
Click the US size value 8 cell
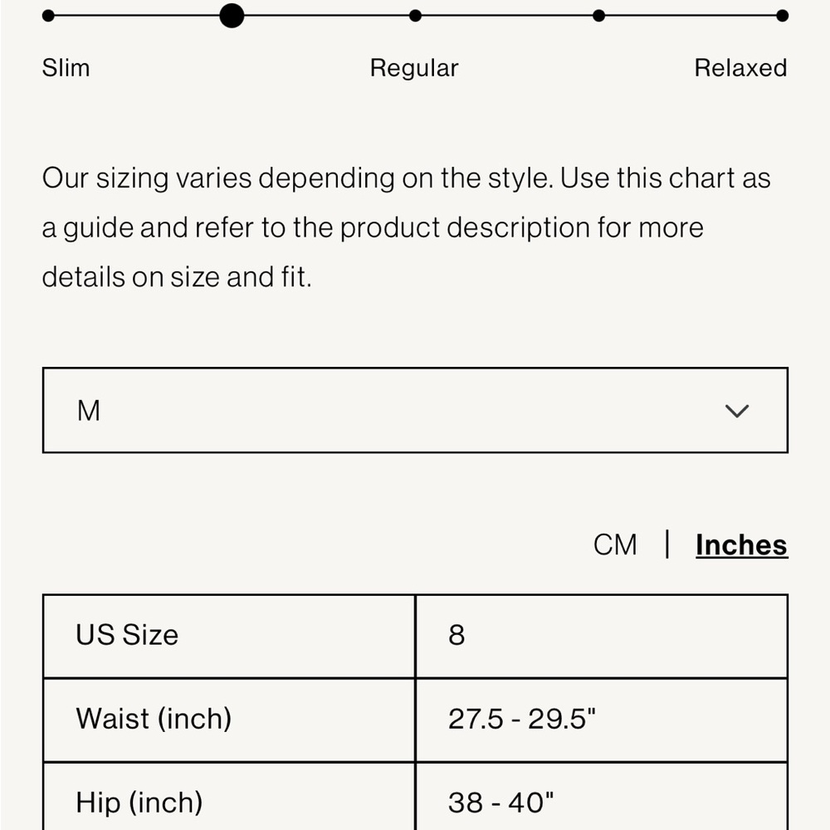point(602,635)
